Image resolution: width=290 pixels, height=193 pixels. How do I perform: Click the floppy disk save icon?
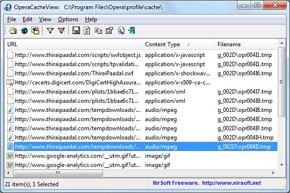pyautogui.click(x=76, y=30)
